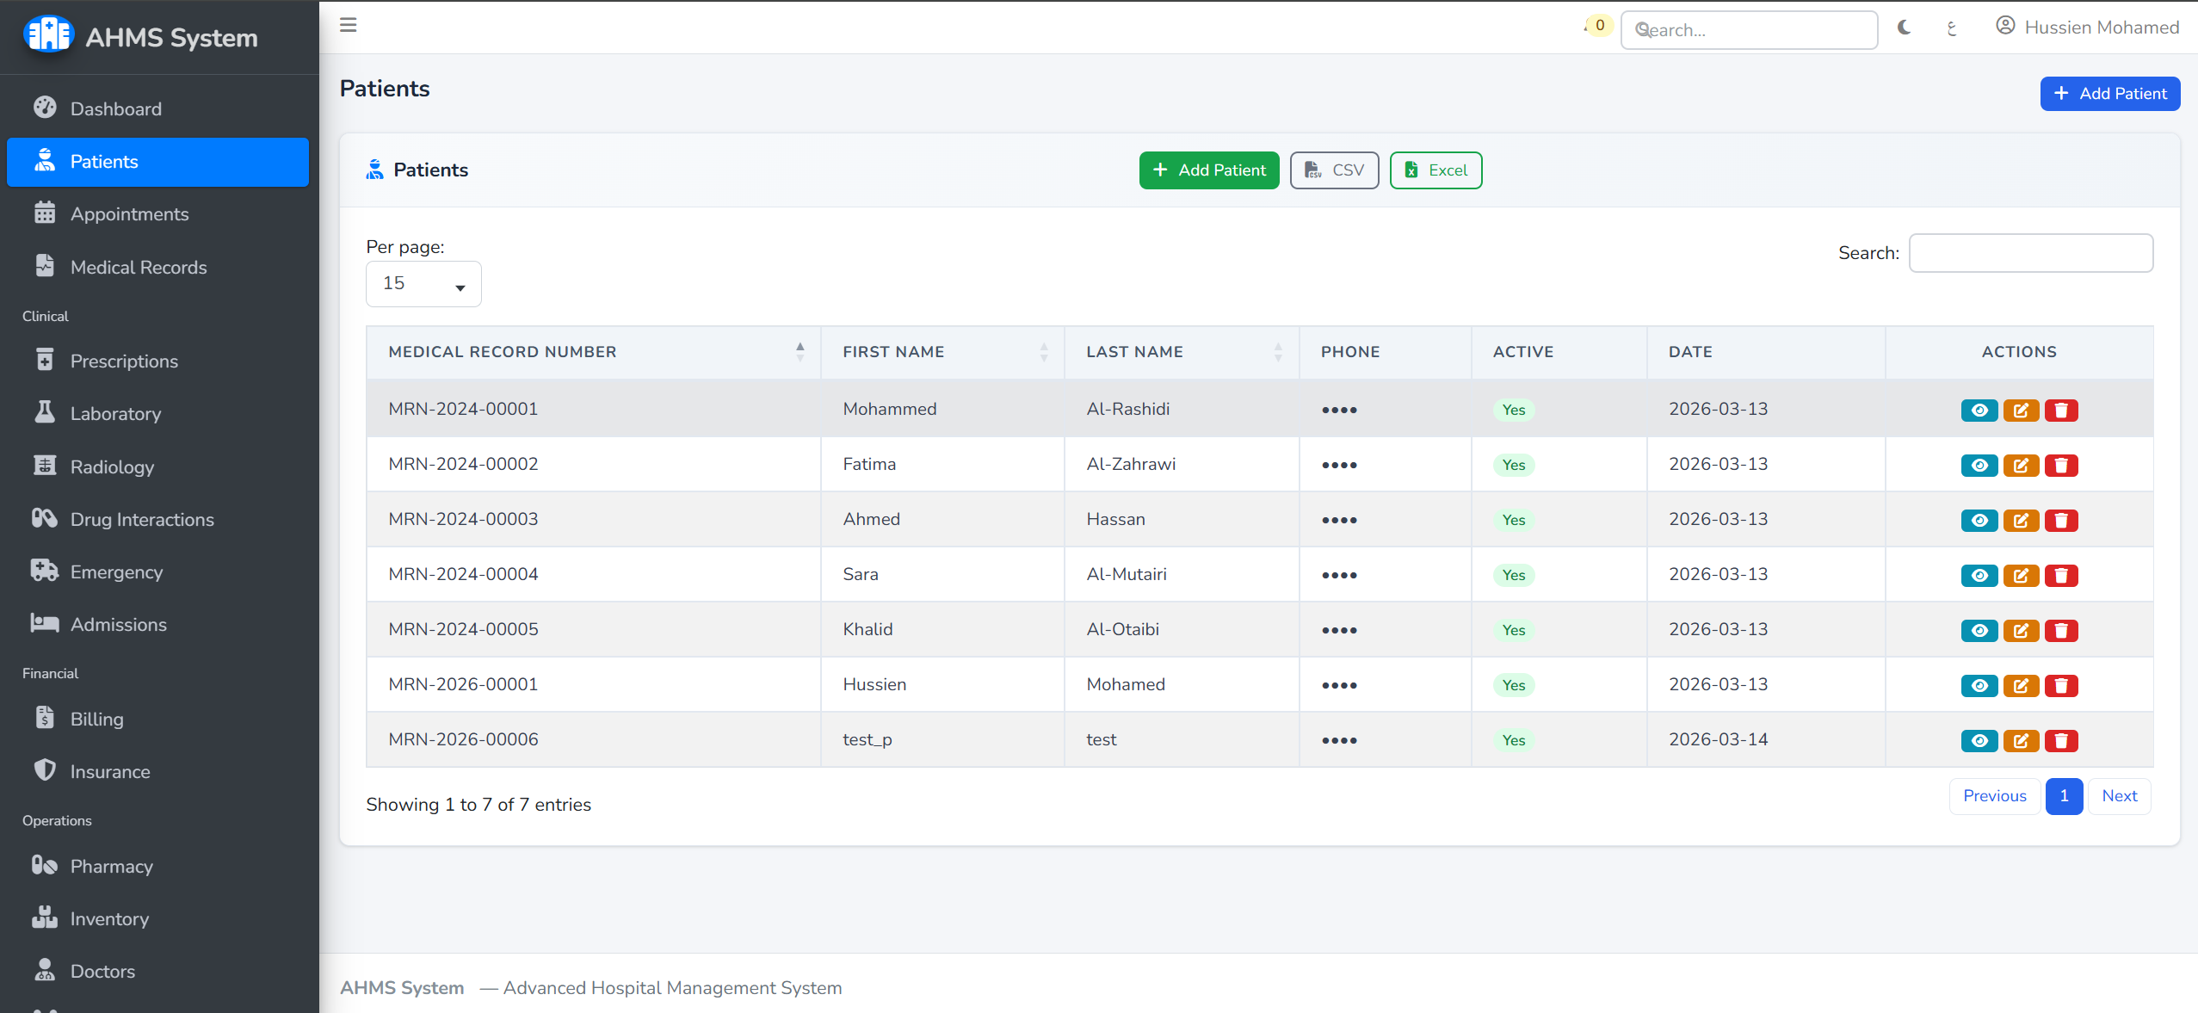Viewport: 2198px width, 1013px height.
Task: Click the Add Patient button
Action: (x=2109, y=93)
